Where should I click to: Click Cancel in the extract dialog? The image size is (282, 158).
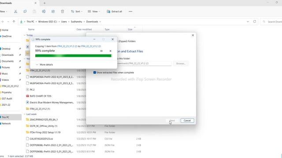pyautogui.click(x=187, y=121)
